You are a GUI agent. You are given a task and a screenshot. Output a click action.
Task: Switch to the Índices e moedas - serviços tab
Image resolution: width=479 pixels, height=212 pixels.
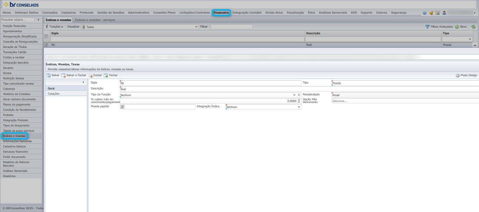(95, 20)
